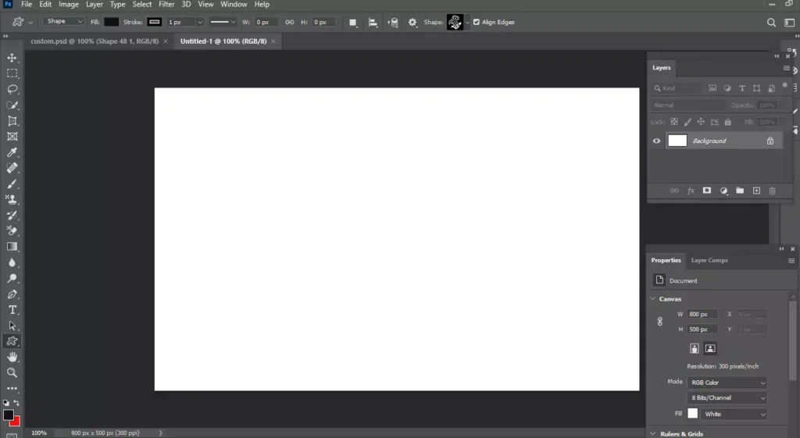Image resolution: width=800 pixels, height=438 pixels.
Task: Select the Crop tool
Action: click(x=12, y=121)
